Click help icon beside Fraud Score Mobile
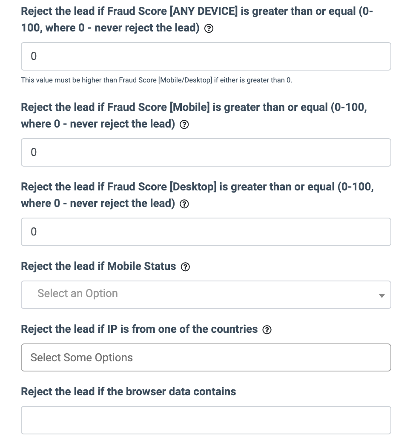 click(x=184, y=125)
